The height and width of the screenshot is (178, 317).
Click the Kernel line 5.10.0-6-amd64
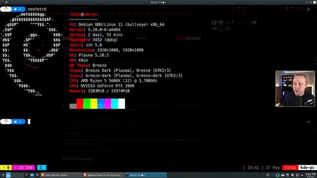coord(95,30)
